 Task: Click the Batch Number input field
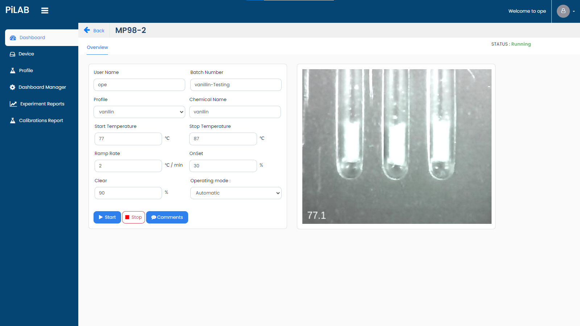coord(236,85)
